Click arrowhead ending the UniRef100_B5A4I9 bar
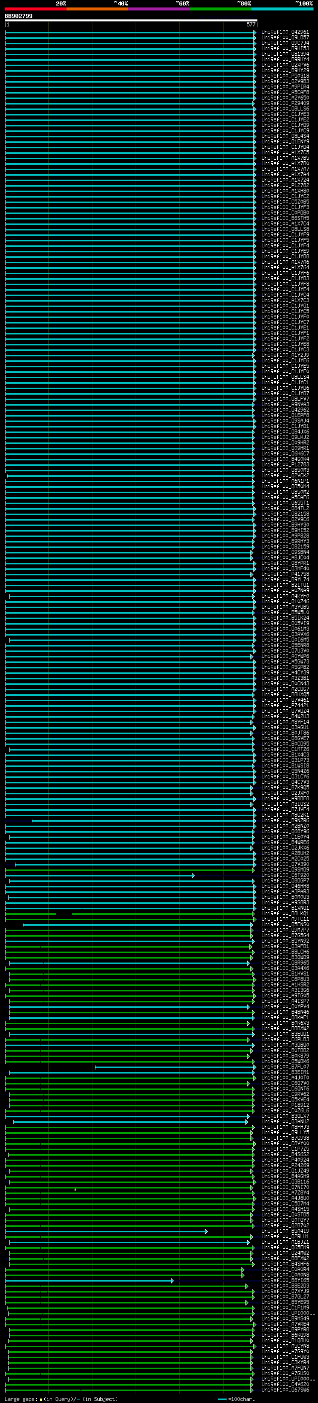Screen dimensions: 318x1403 coord(206,1231)
